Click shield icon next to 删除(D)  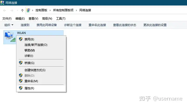coord(21,75)
